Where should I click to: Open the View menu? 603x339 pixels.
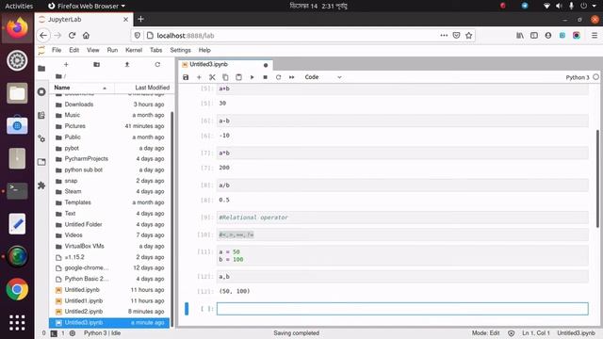(x=92, y=50)
